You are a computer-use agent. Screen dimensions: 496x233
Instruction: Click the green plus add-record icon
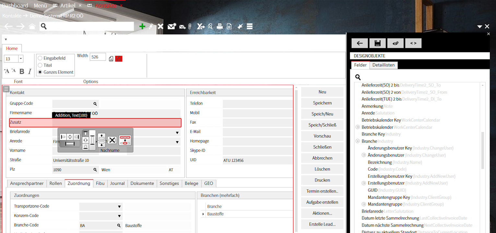[142, 26]
